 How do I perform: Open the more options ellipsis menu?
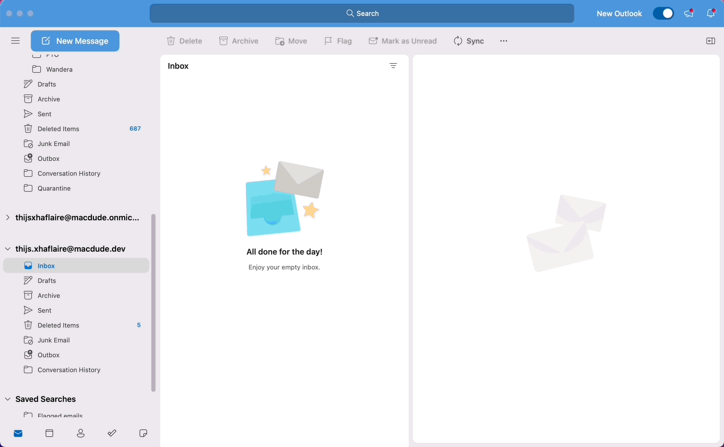[504, 41]
